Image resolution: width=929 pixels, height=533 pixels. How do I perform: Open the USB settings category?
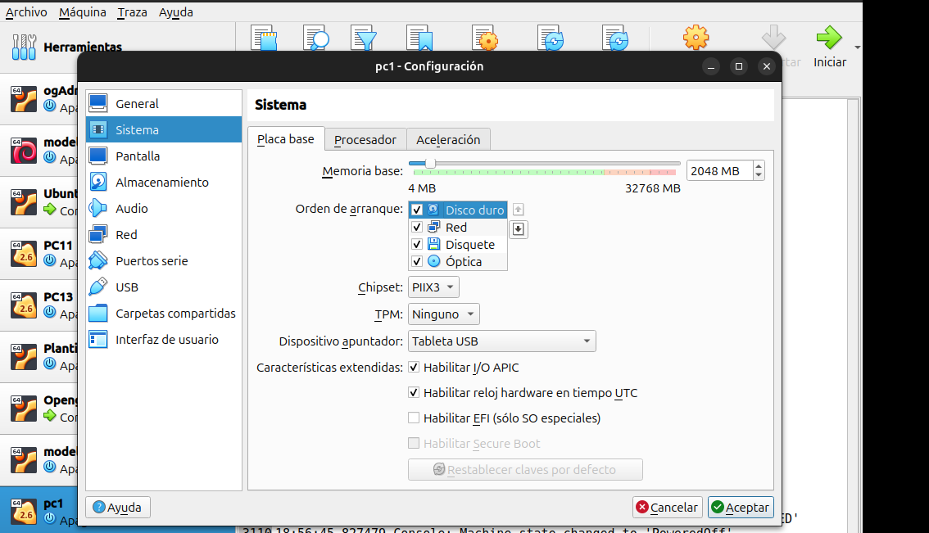click(127, 287)
